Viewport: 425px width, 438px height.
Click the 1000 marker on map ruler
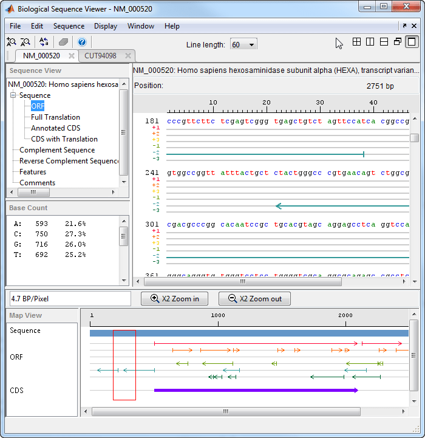218,315
